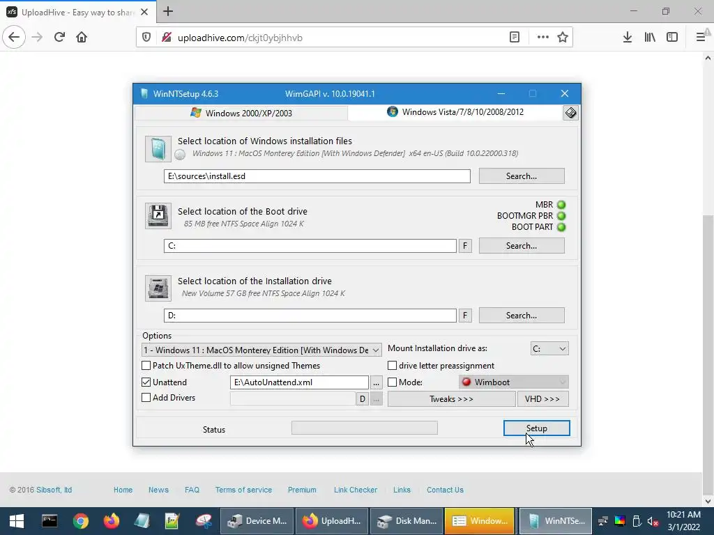Open Firefox library
Viewport: 714px width, 535px height.
(650, 38)
